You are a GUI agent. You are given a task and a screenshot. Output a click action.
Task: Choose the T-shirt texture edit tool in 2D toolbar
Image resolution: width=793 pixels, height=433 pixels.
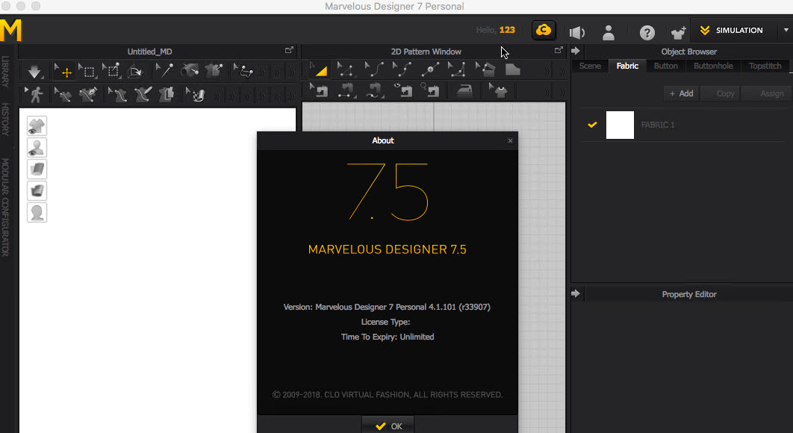click(x=497, y=91)
